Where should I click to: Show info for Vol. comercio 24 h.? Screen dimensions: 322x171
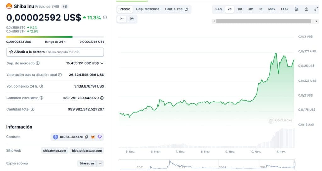tap(41, 86)
